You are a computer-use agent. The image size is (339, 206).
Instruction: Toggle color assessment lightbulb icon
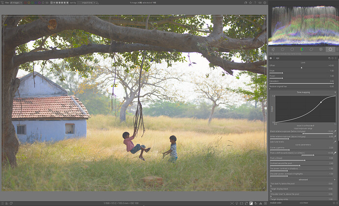click(x=237, y=203)
